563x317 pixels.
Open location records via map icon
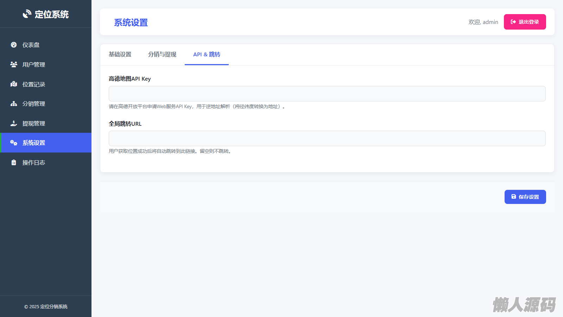click(x=14, y=84)
